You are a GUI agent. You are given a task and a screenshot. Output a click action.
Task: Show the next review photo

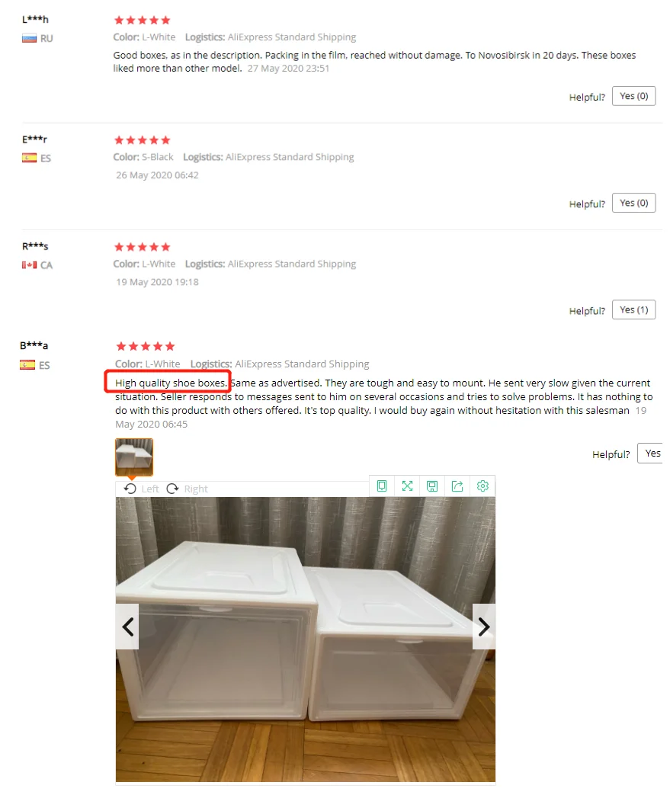coord(484,627)
